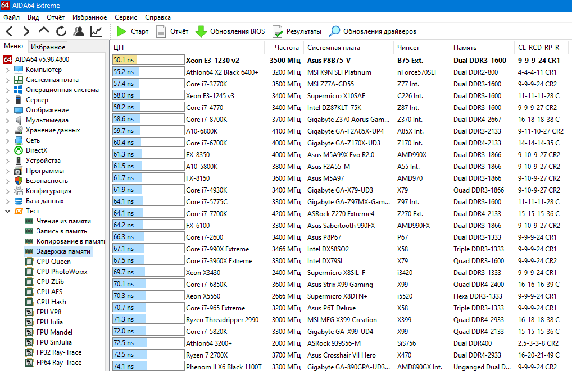
Task: Open the Отчёт toolbar button
Action: (x=172, y=31)
